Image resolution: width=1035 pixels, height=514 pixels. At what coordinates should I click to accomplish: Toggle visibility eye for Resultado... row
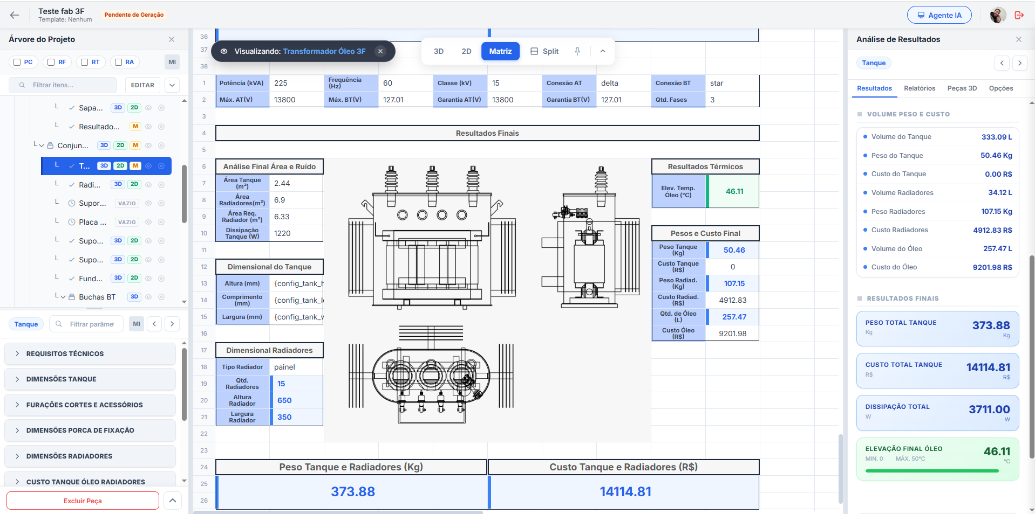point(148,127)
